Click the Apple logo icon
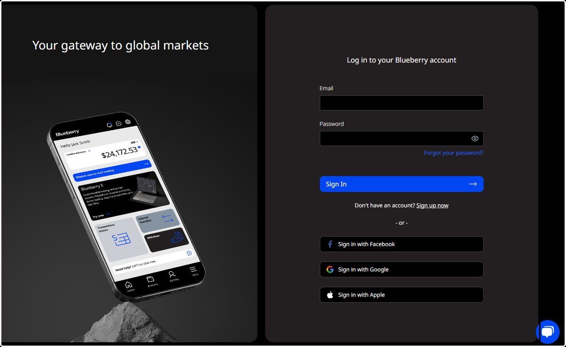Viewport: 566px width, 347px height. (x=330, y=295)
